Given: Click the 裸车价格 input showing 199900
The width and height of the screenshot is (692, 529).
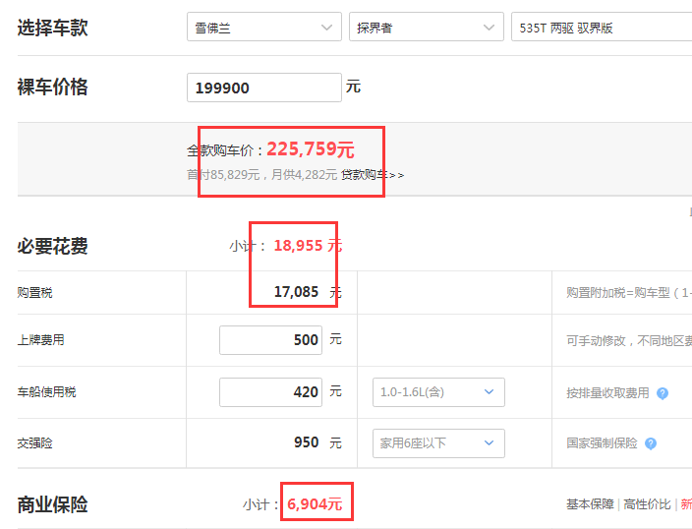Looking at the screenshot, I should tap(263, 88).
